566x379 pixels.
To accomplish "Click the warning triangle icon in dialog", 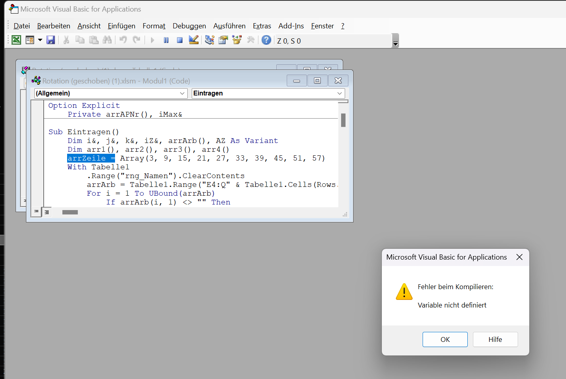I will (x=404, y=292).
